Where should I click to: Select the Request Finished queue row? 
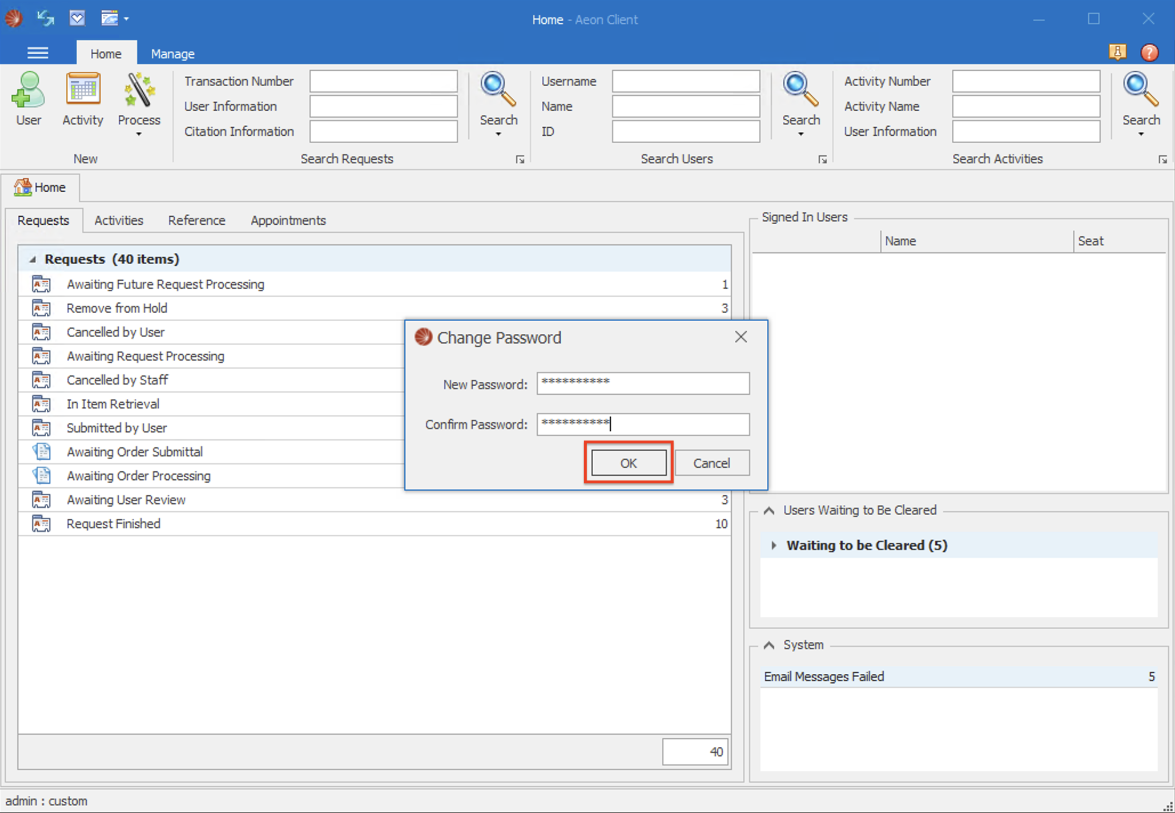[113, 524]
